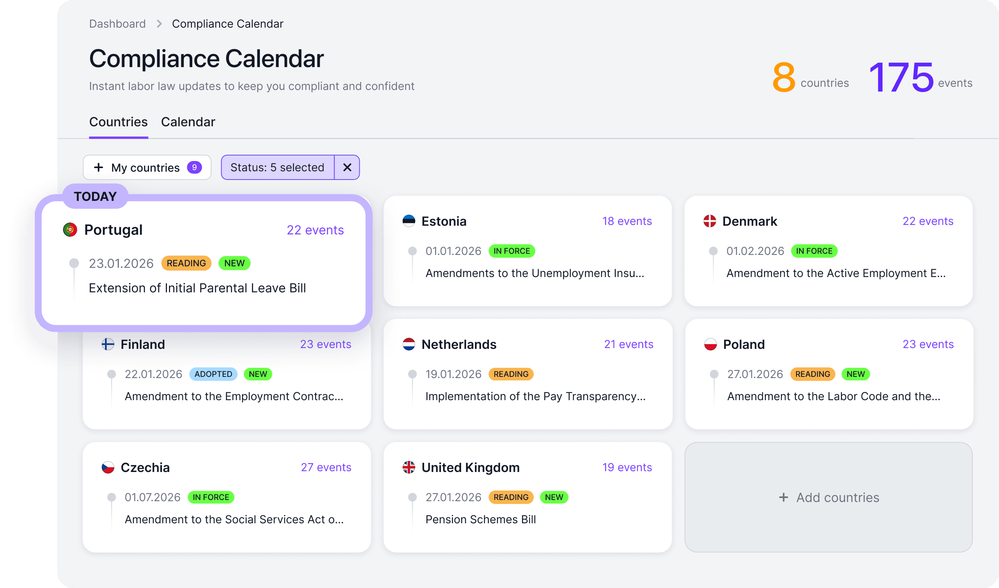999x588 pixels.
Task: Click the Denmark flag icon
Action: (710, 221)
